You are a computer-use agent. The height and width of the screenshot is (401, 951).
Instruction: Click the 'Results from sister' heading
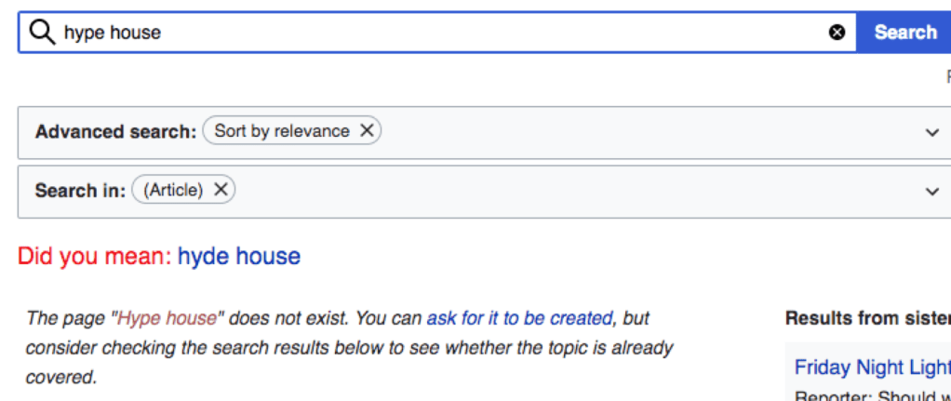pos(867,318)
